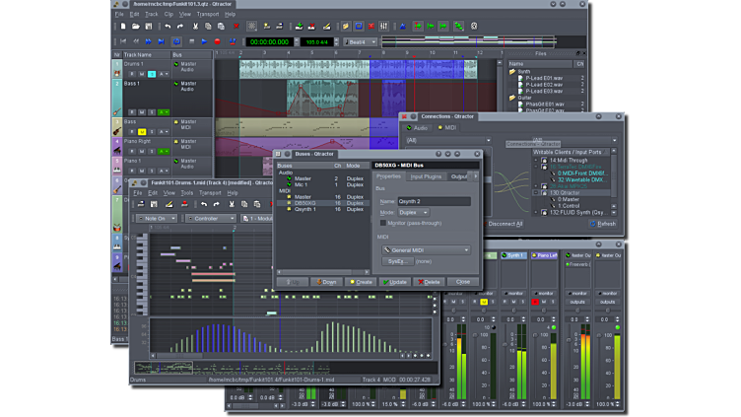741x417 pixels.
Task: Click the Open session folder icon
Action: tap(136, 27)
